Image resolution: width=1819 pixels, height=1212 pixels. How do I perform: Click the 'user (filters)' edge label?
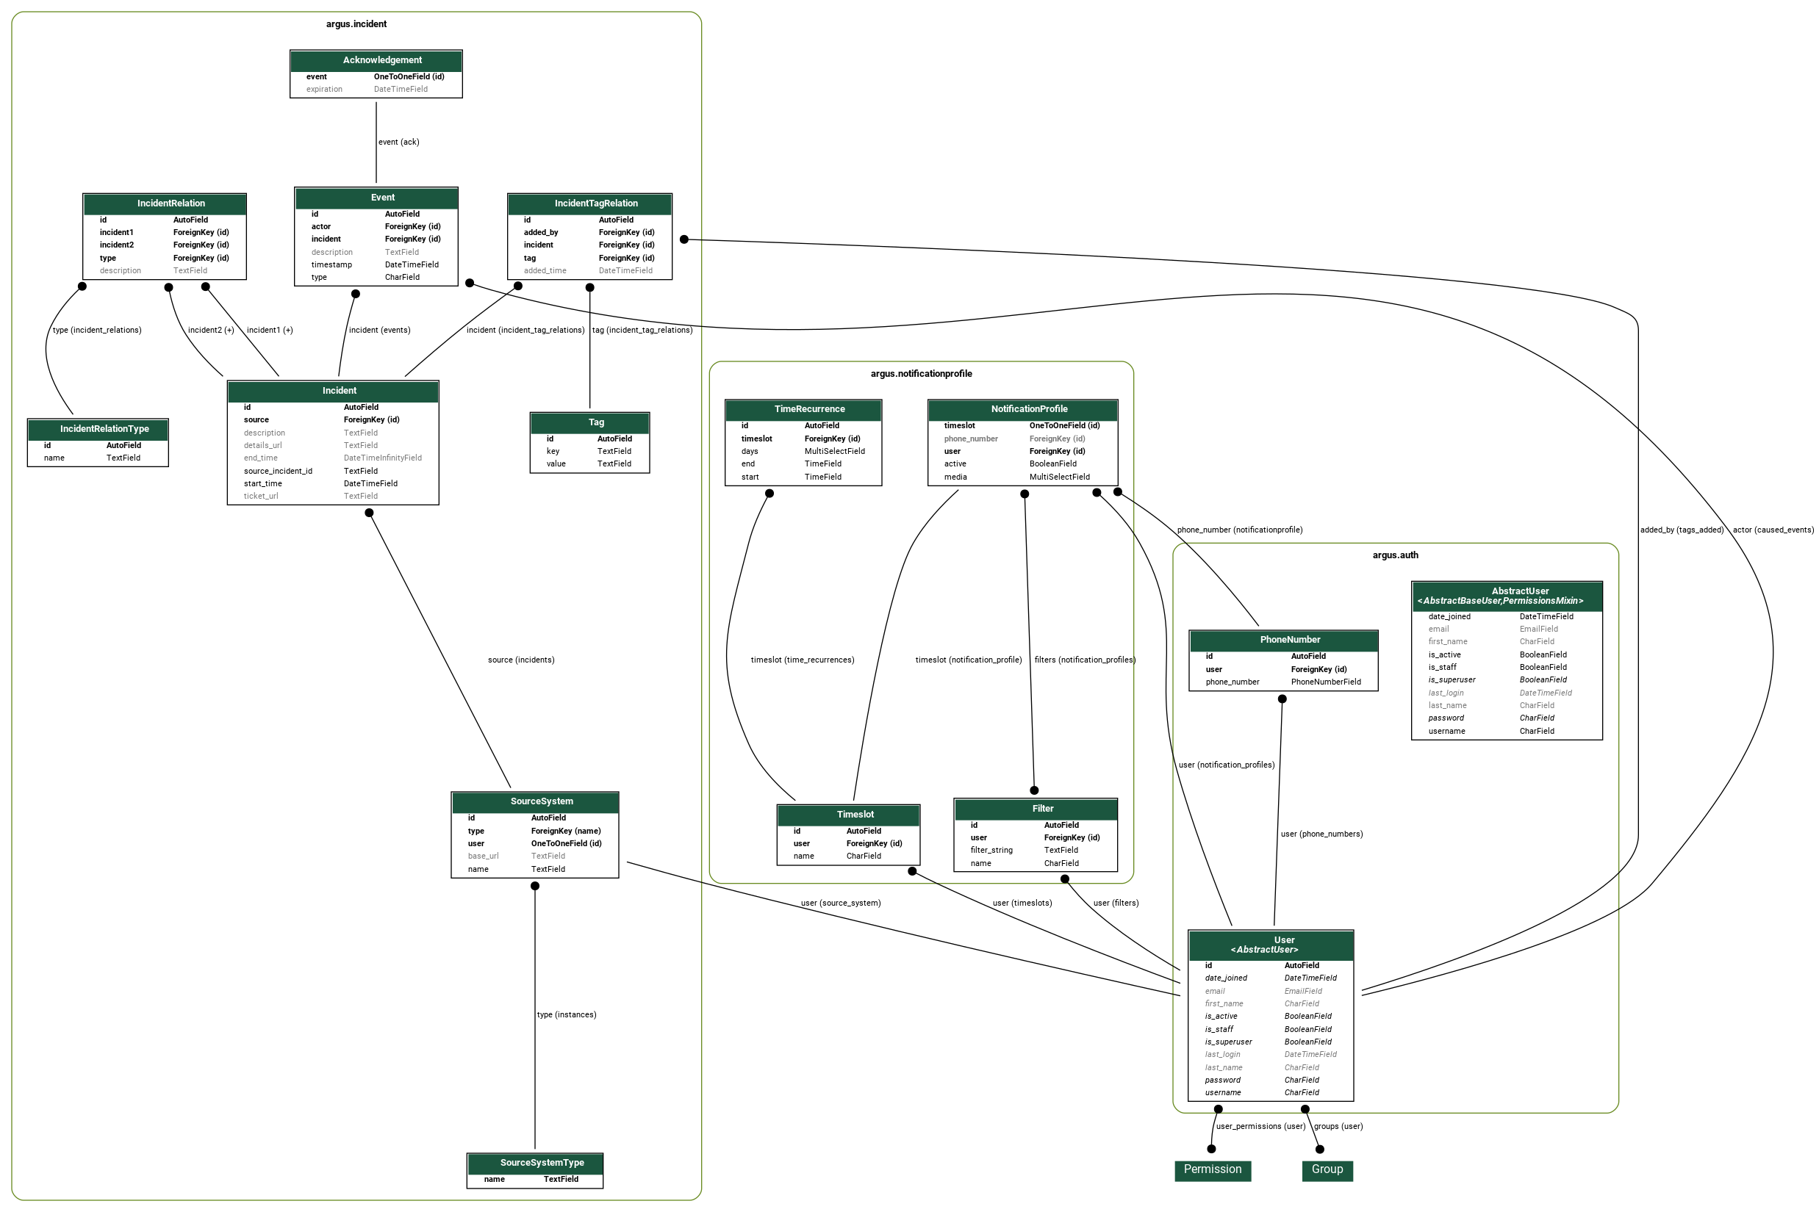tap(1116, 903)
